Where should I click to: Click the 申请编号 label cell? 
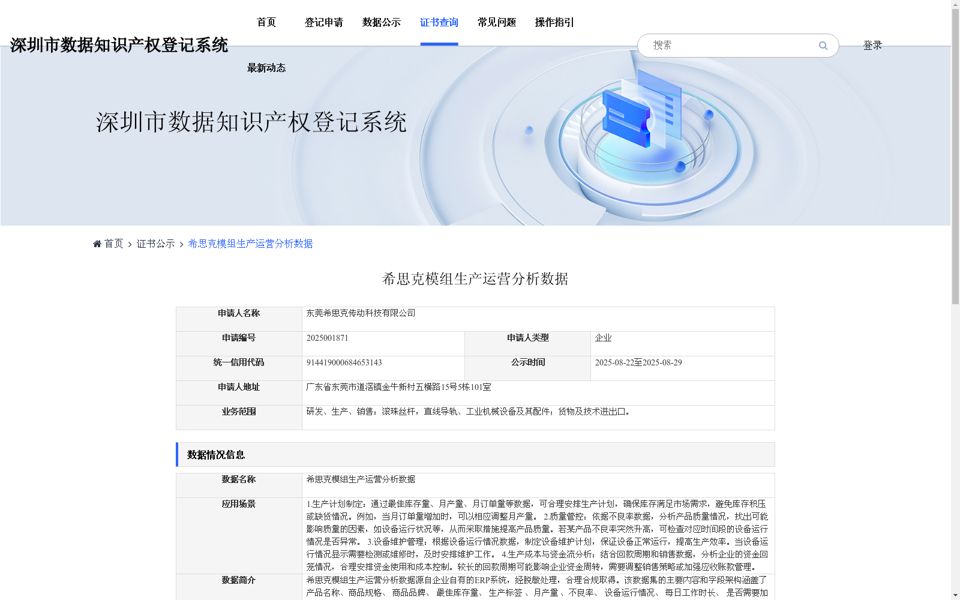point(239,344)
